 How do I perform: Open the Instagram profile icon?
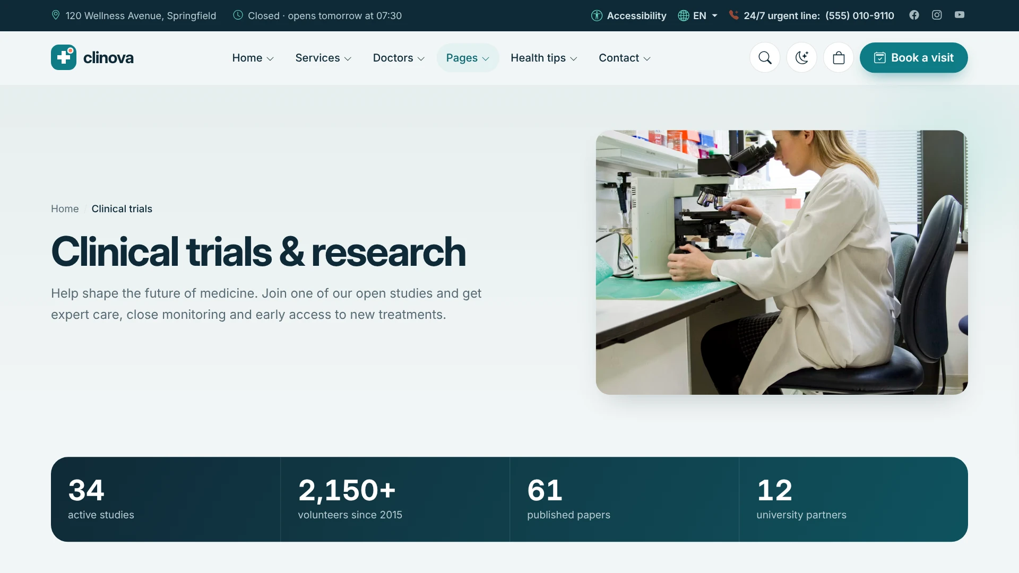coord(937,15)
